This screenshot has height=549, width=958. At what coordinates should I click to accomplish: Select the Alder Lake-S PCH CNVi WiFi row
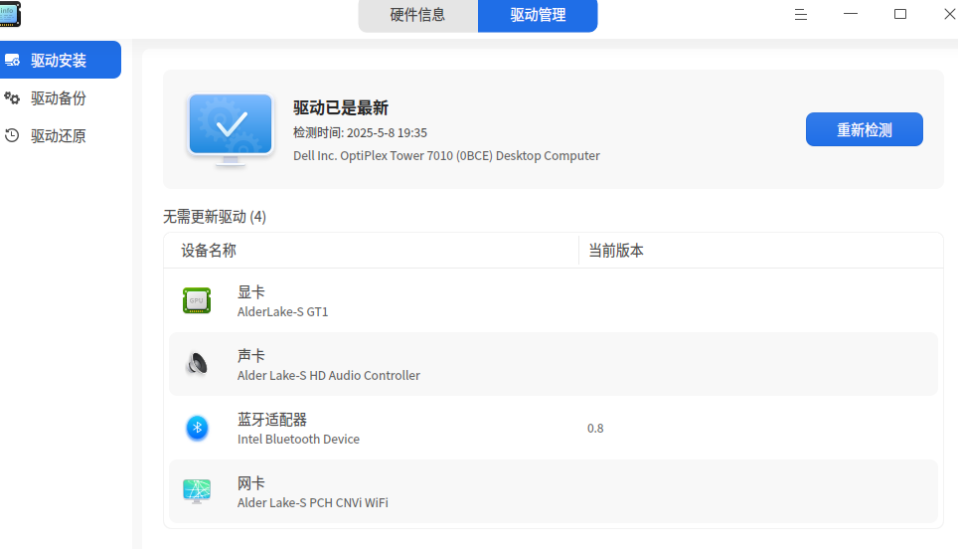(x=553, y=491)
